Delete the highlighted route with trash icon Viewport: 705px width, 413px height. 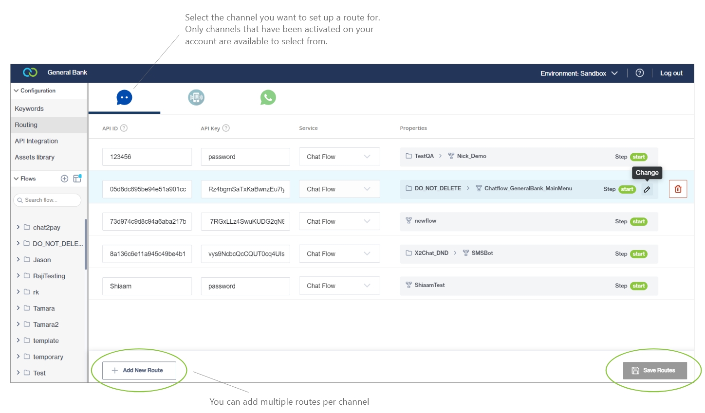click(x=678, y=189)
